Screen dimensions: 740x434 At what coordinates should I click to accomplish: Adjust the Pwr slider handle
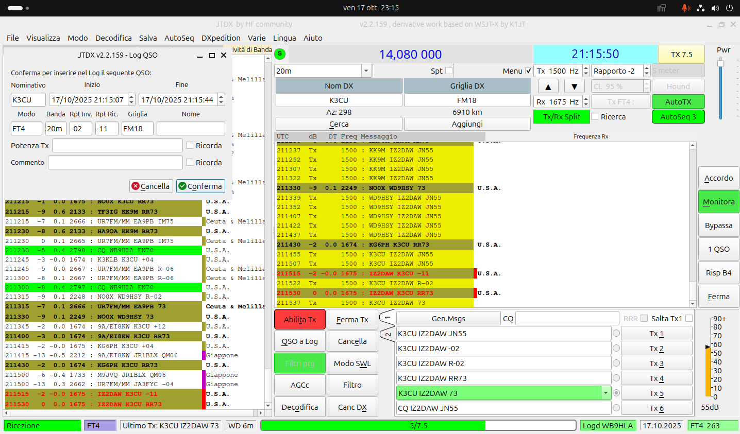click(721, 63)
